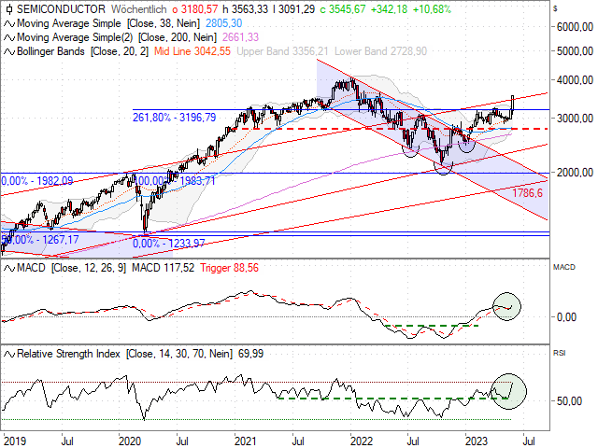Click the 4000,00 price axis label

(x=576, y=80)
